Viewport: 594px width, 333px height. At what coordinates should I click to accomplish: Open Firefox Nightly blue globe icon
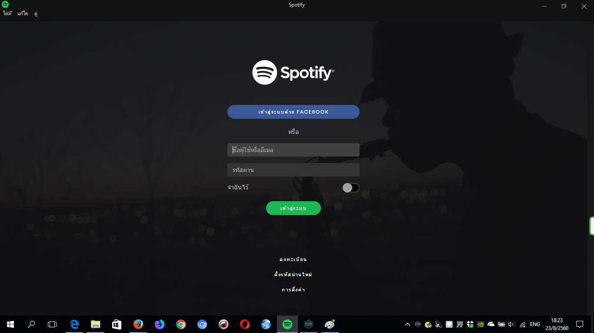click(160, 324)
